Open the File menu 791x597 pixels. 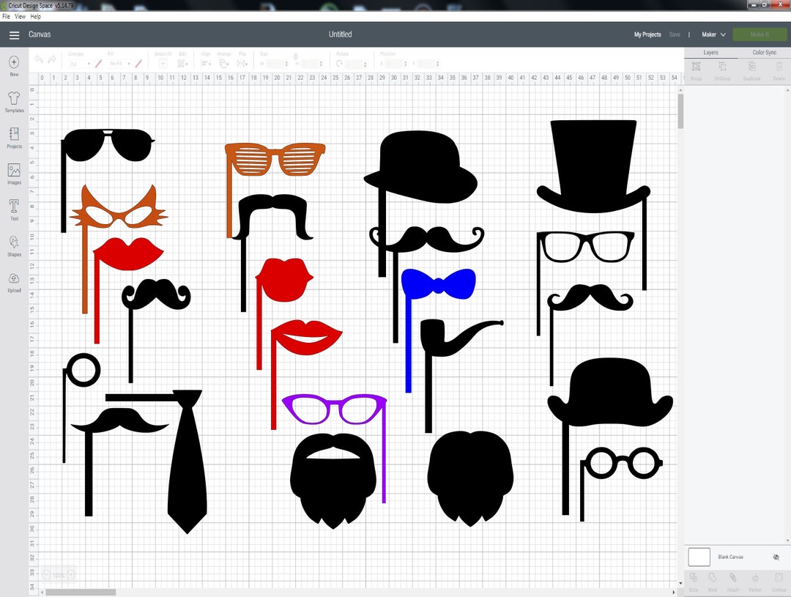[6, 15]
